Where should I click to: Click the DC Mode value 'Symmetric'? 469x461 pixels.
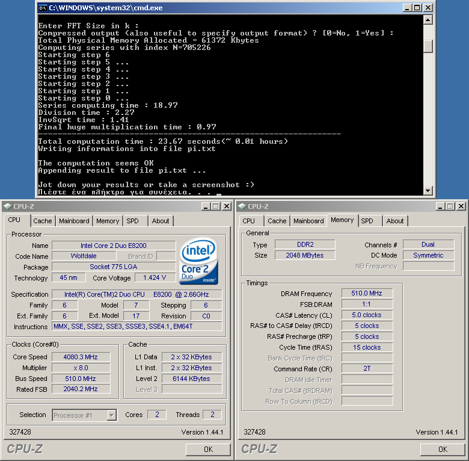point(428,255)
